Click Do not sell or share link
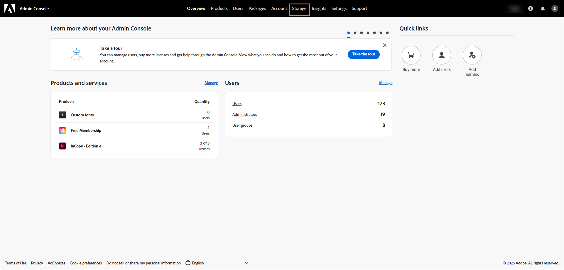The height and width of the screenshot is (270, 564). point(143,263)
